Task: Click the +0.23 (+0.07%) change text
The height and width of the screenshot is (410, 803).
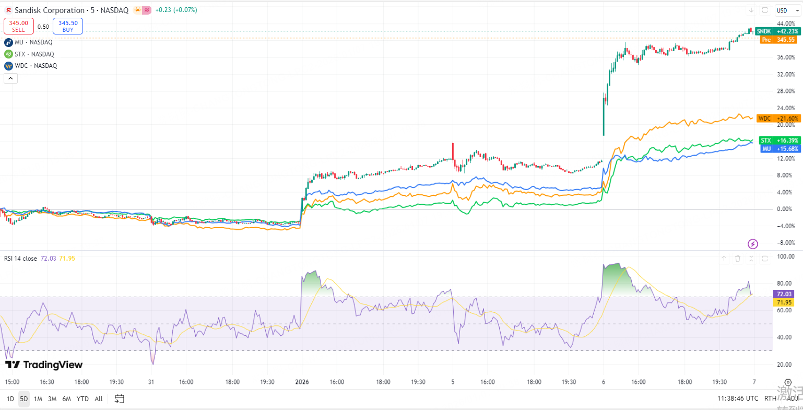Action: pos(176,10)
